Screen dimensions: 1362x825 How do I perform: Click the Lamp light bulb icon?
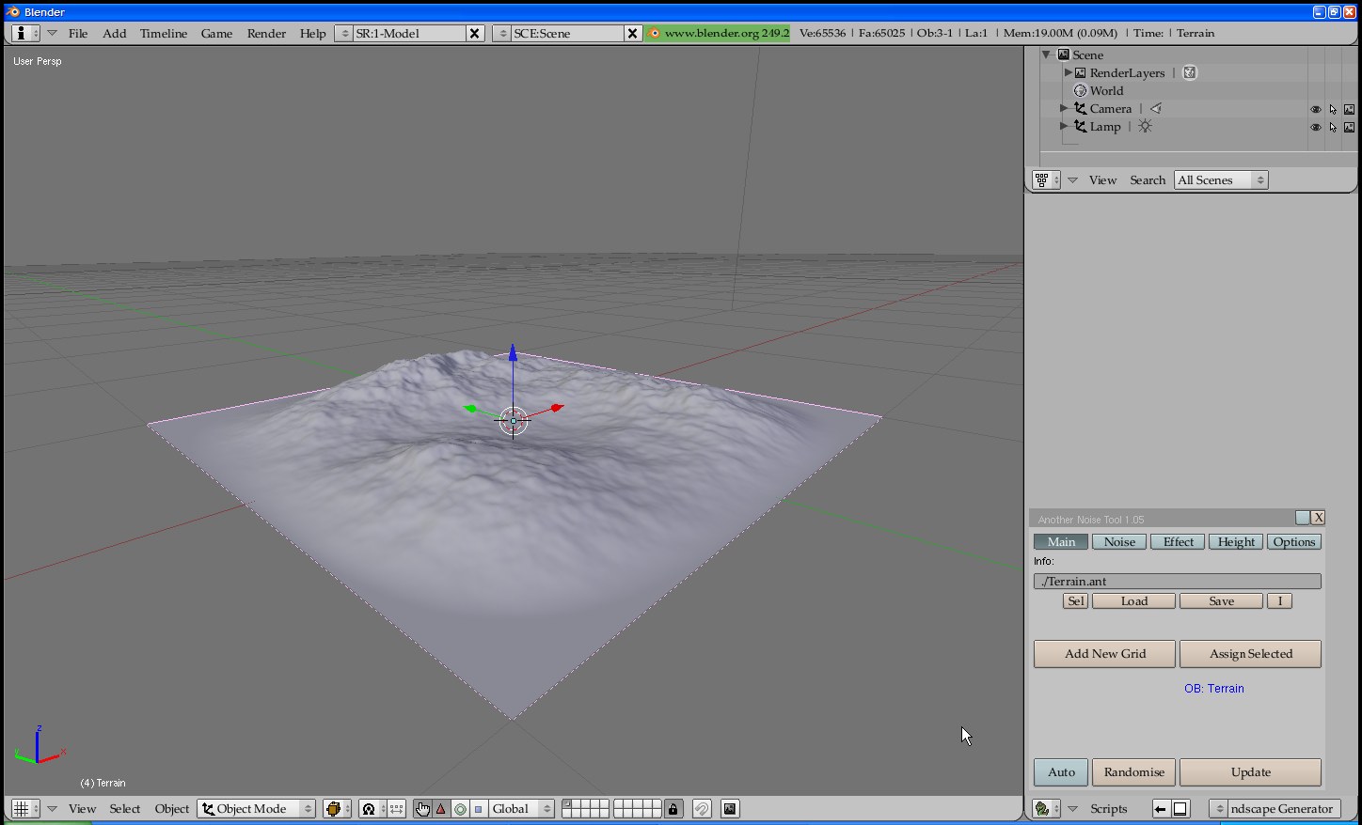coord(1145,126)
